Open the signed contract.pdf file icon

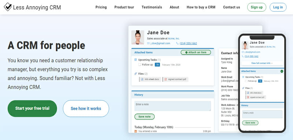click(x=166, y=79)
